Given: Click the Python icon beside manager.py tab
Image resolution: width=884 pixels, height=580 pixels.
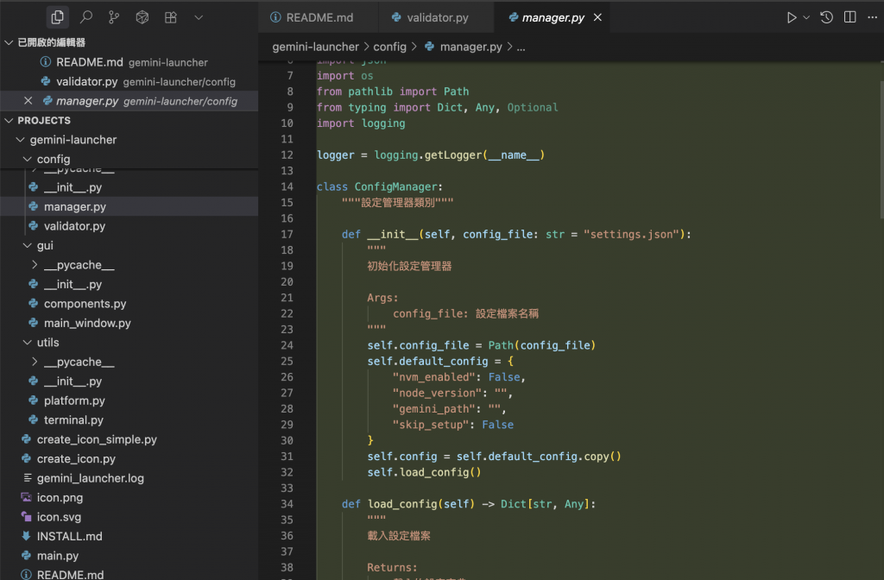Looking at the screenshot, I should pos(513,17).
